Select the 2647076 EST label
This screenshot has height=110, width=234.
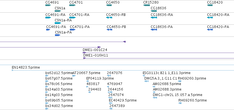115,73
